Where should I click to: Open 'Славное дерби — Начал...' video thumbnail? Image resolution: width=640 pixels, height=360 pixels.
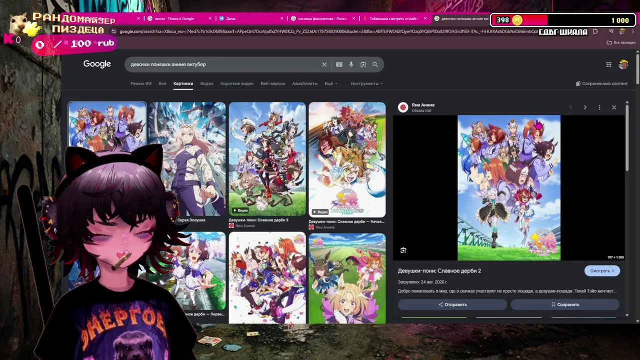(347, 160)
